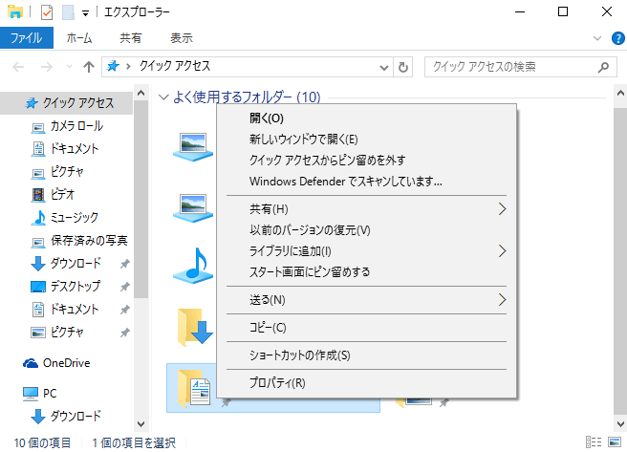Click the ファイル button on the ribbon
The width and height of the screenshot is (627, 452).
tap(26, 38)
